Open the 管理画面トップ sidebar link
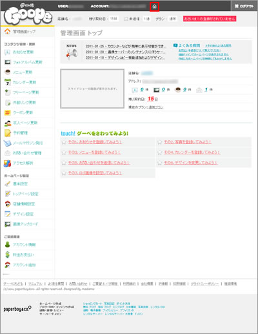The height and width of the screenshot is (334, 258). tap(24, 32)
